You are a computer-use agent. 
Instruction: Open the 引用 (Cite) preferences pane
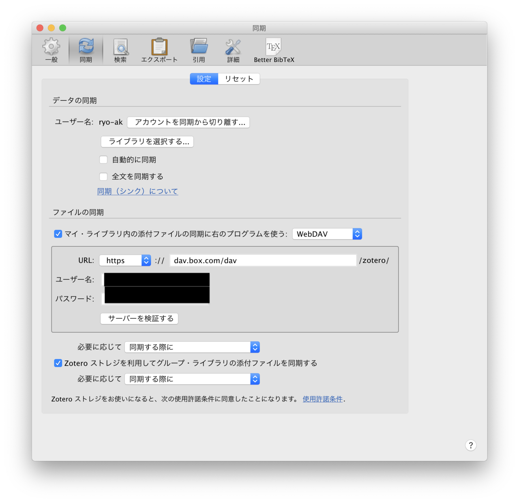[199, 49]
